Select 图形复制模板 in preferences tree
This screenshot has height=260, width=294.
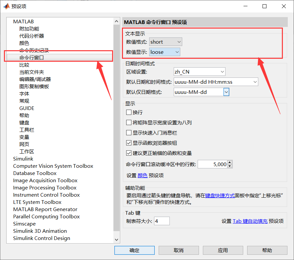[x=34, y=86]
